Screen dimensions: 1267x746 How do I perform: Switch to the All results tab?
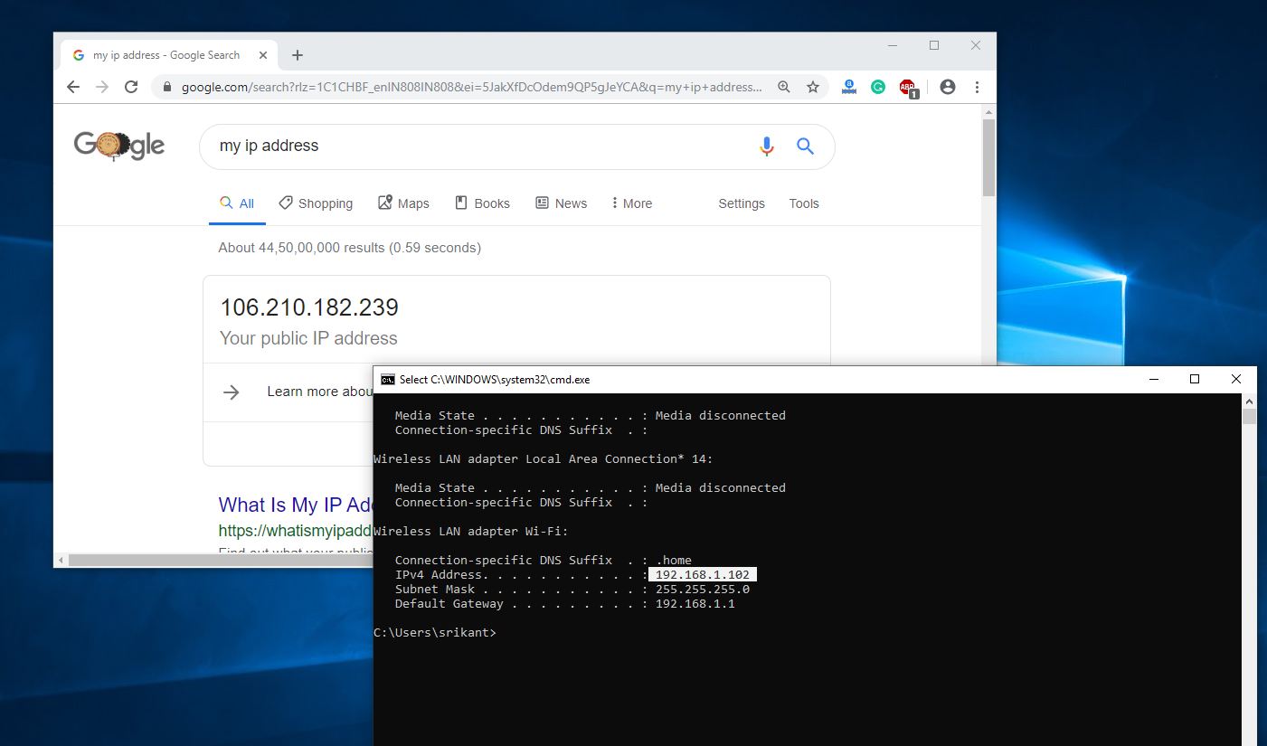pyautogui.click(x=237, y=203)
